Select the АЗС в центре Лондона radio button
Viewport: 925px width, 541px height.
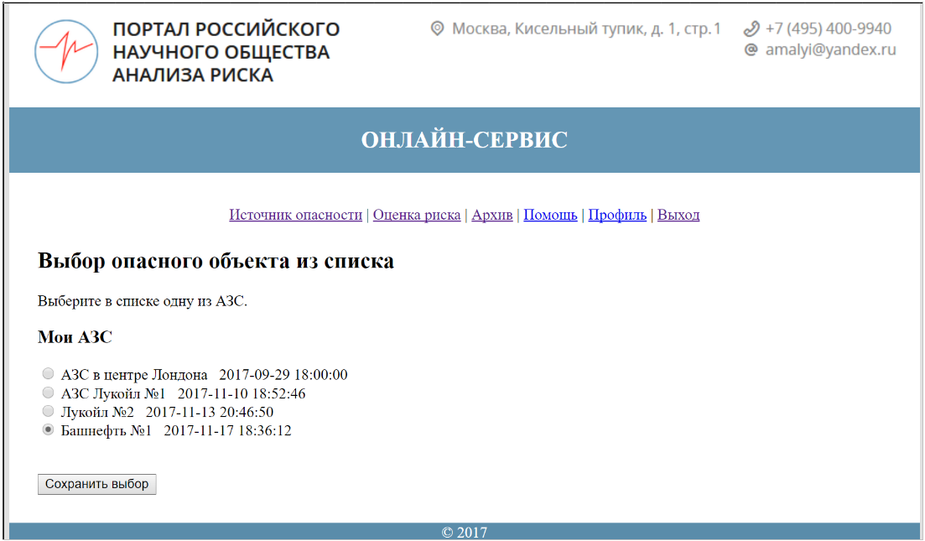[49, 374]
